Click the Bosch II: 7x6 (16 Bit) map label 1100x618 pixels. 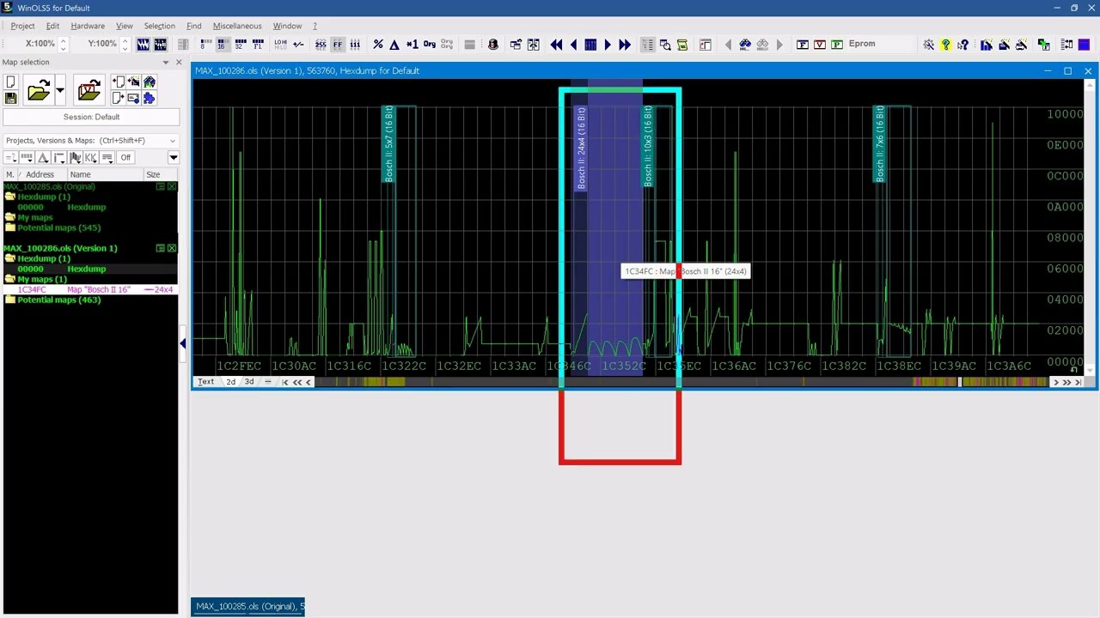[x=879, y=143]
